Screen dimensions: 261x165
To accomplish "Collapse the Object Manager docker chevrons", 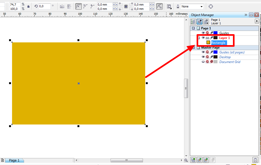I will coord(246,15).
